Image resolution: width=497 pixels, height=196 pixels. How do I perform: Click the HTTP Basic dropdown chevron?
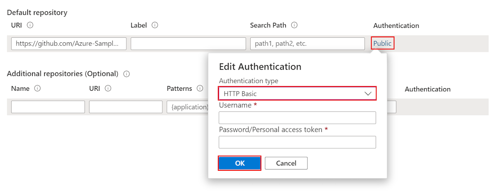coord(368,94)
